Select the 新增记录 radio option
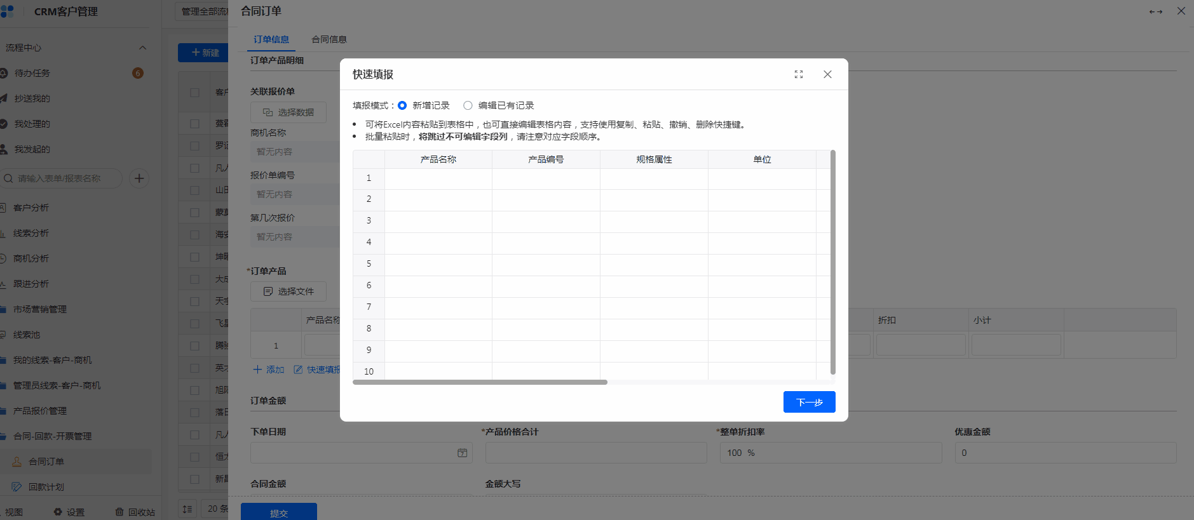This screenshot has width=1194, height=520. (402, 105)
